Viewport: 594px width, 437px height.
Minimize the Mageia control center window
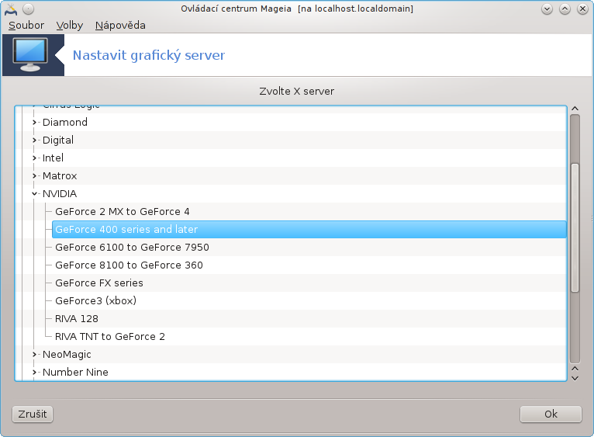tap(547, 9)
